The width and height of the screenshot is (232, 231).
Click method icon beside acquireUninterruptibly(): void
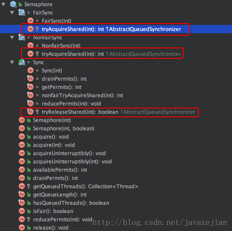22,153
